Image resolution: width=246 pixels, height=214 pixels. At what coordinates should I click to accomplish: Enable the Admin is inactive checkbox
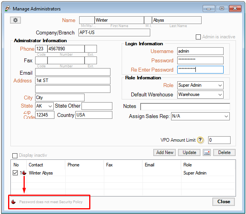click(198, 37)
